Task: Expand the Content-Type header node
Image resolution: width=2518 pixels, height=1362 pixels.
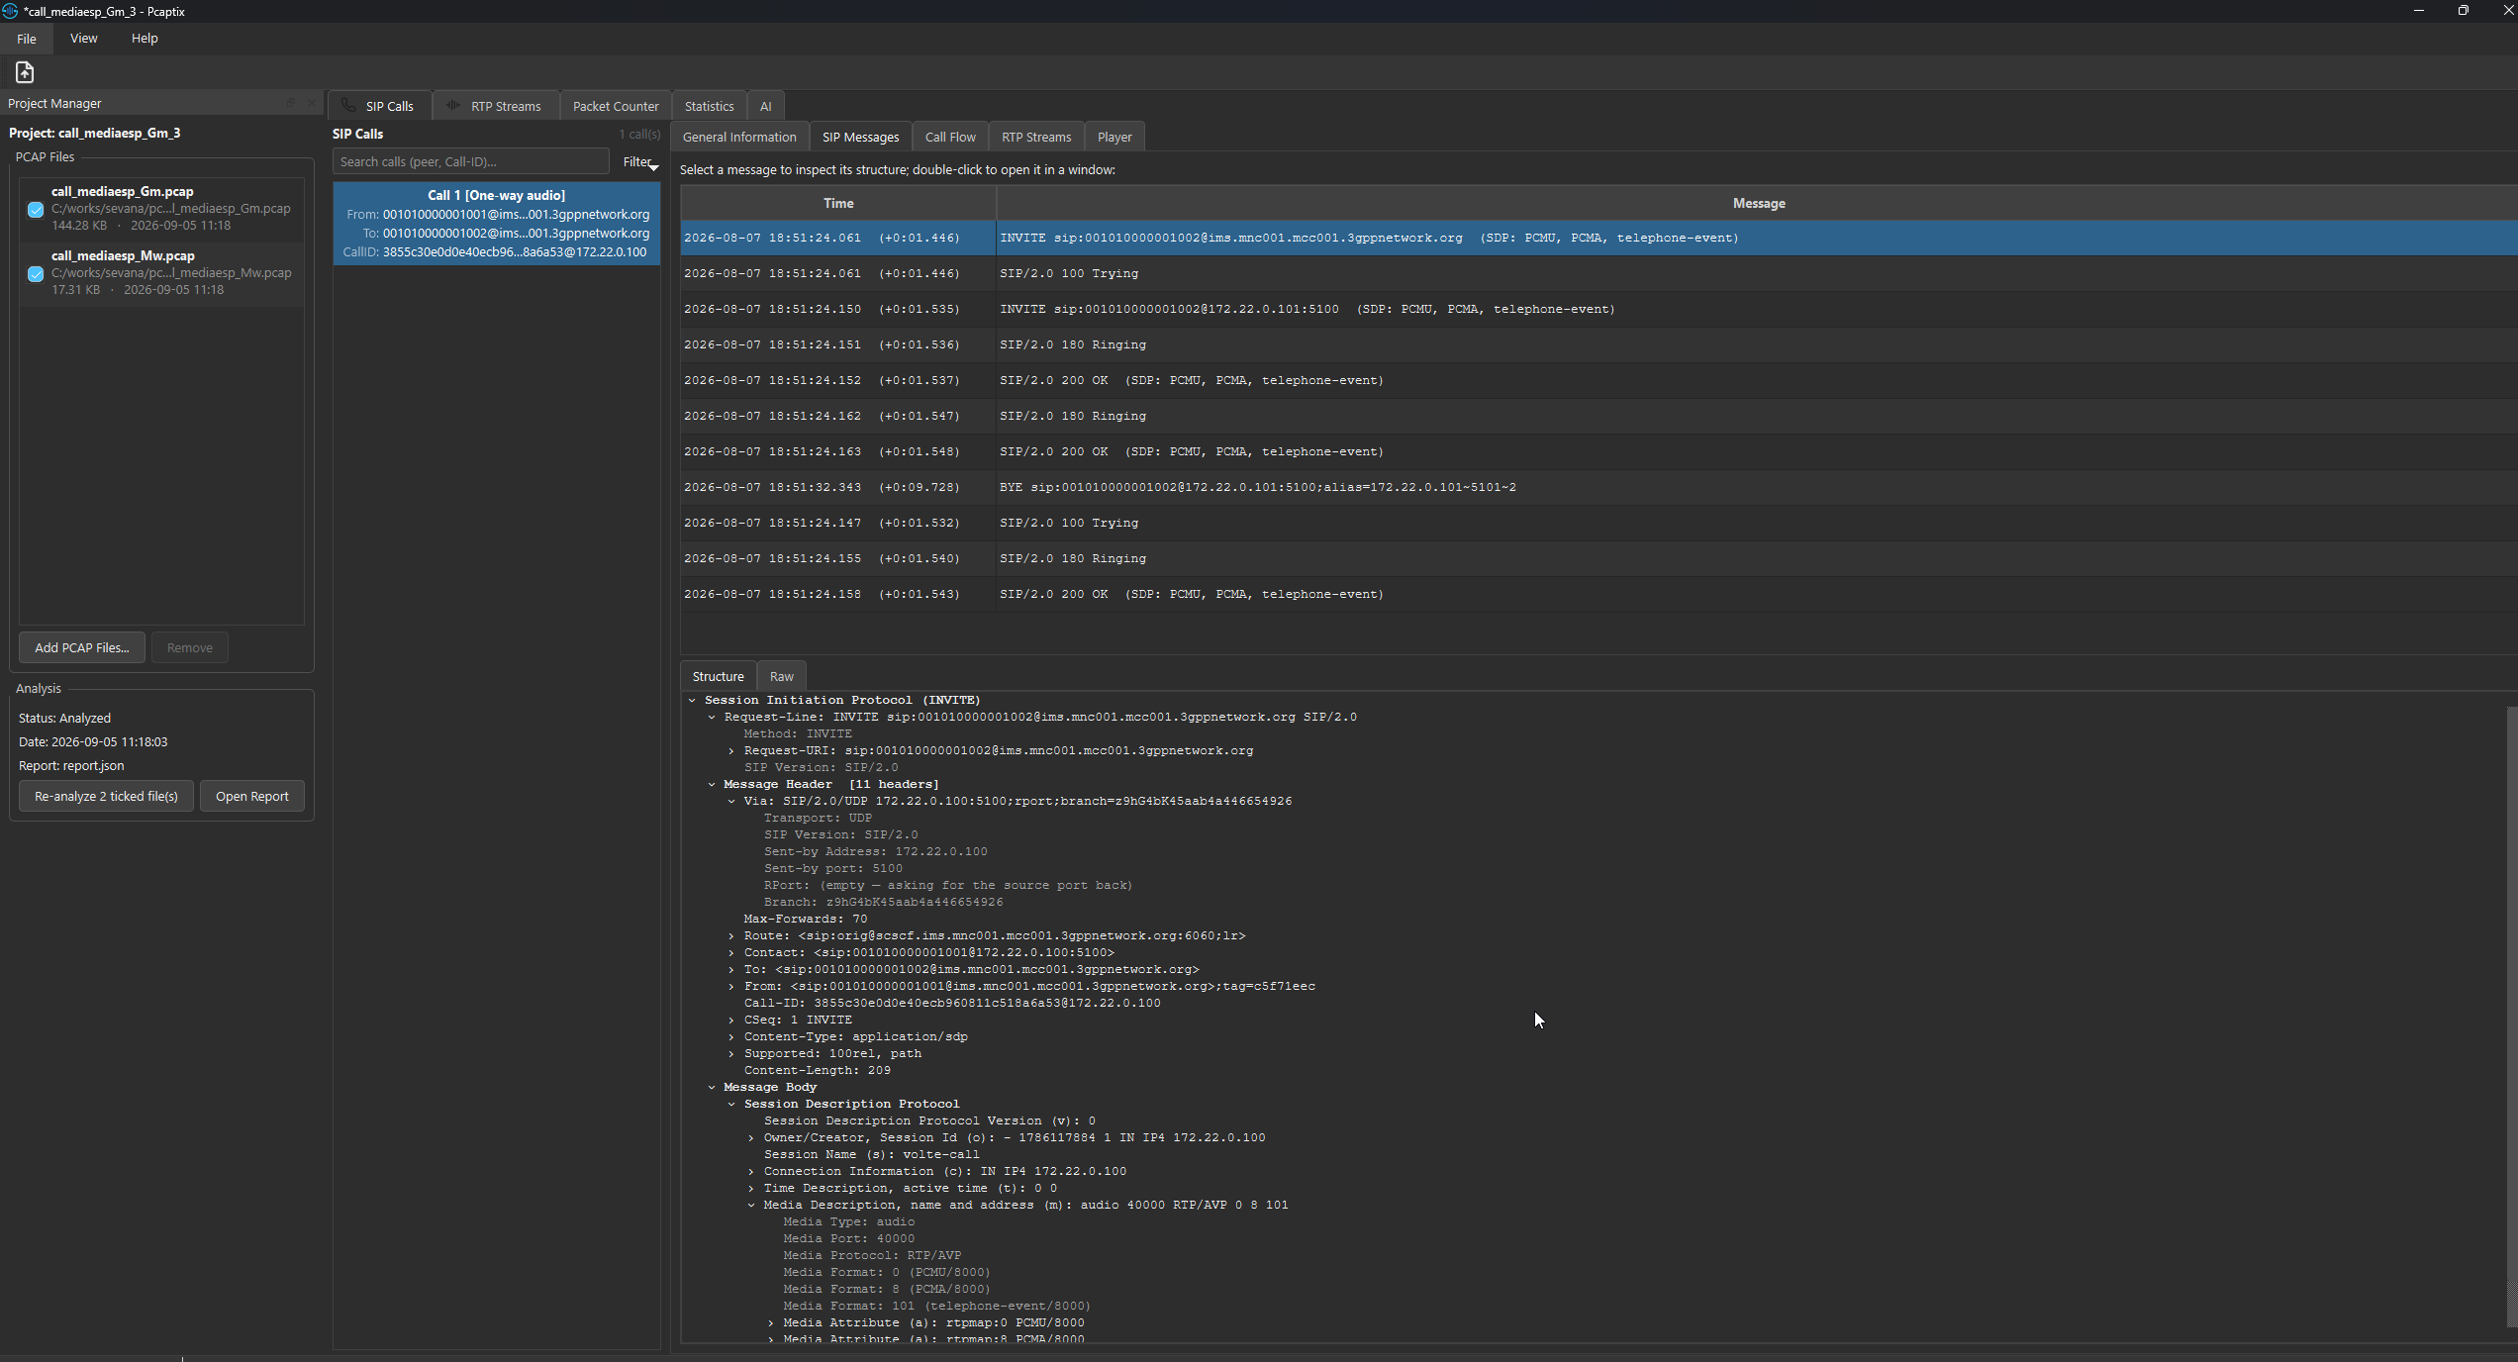Action: pos(731,1037)
